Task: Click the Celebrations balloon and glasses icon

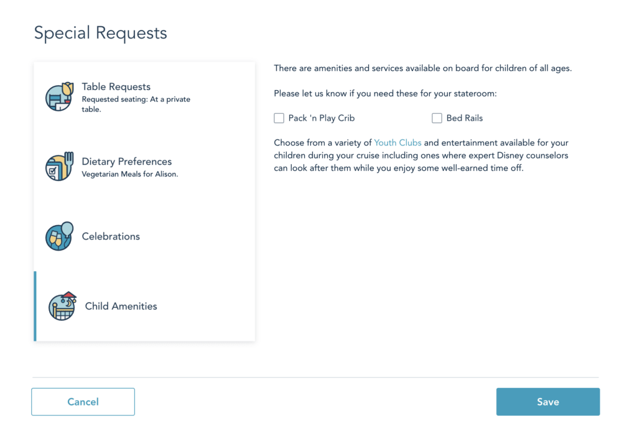Action: tap(60, 236)
